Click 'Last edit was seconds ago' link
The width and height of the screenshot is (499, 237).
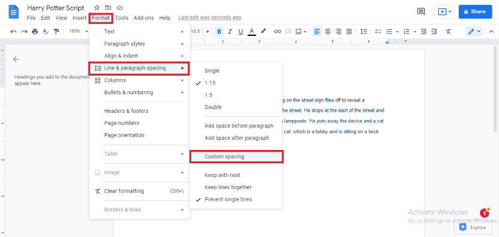pyautogui.click(x=210, y=17)
